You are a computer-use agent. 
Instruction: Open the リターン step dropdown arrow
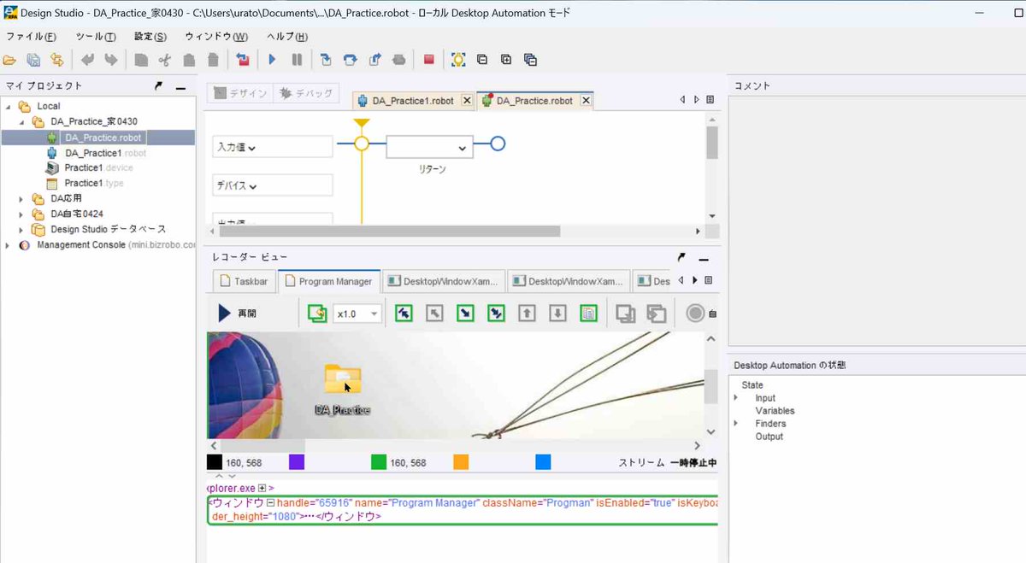click(462, 148)
